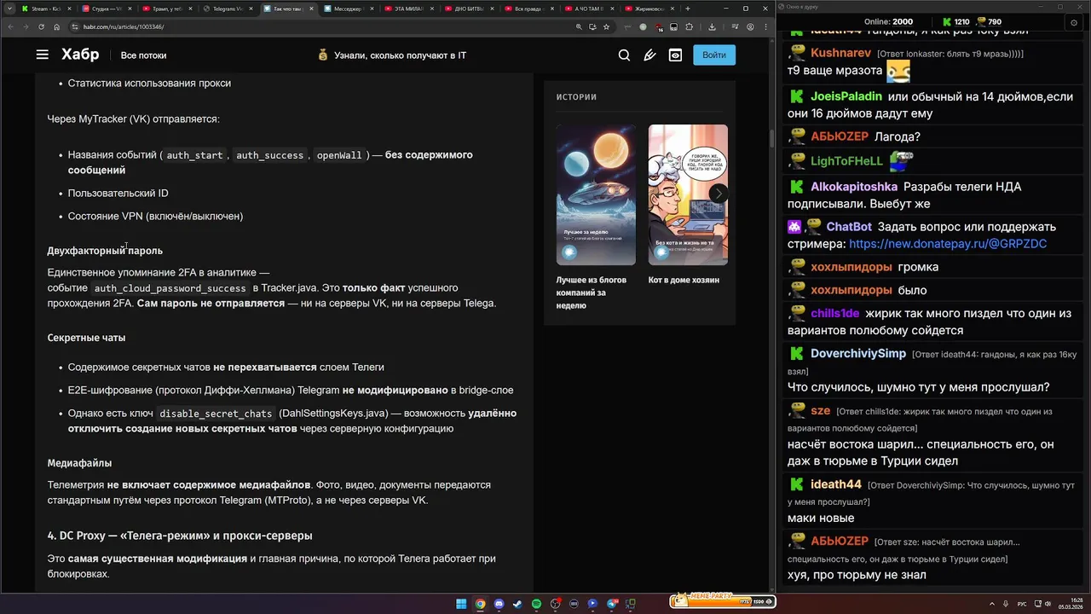Viewport: 1091px width, 614px height.
Task: Click username Alkokapitoshka in chat
Action: coord(854,187)
